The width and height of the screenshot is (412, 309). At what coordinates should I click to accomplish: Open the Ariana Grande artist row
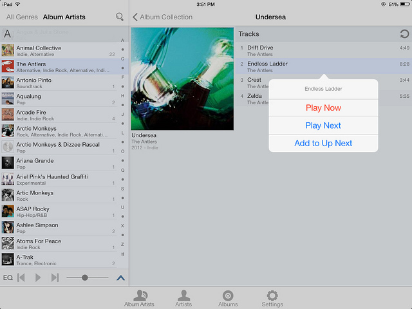[59, 163]
